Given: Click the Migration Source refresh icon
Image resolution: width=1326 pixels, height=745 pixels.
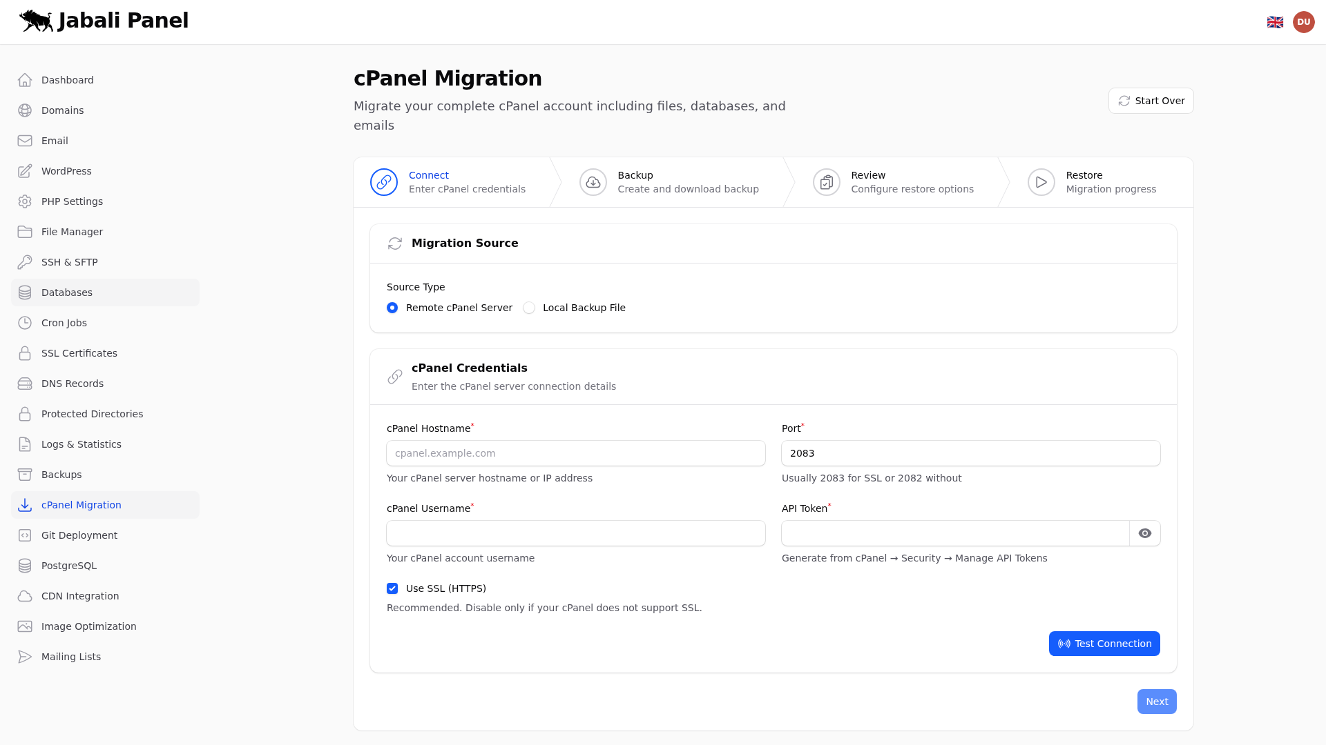Looking at the screenshot, I should (395, 244).
